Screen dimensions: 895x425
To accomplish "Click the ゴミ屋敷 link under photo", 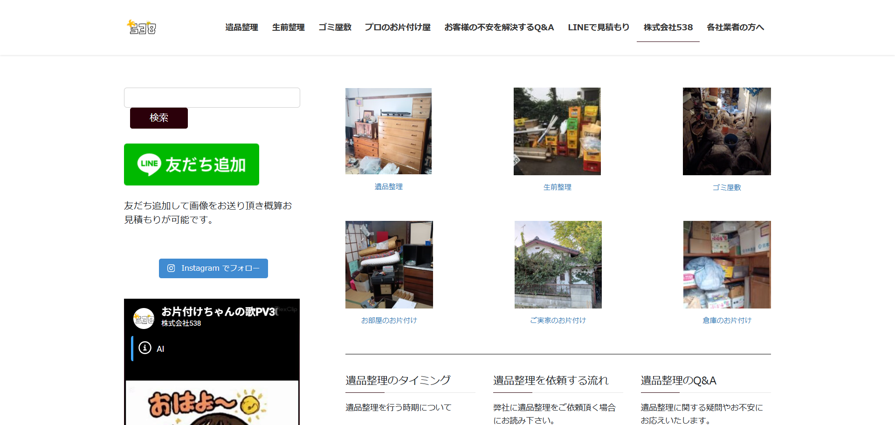I will [727, 188].
